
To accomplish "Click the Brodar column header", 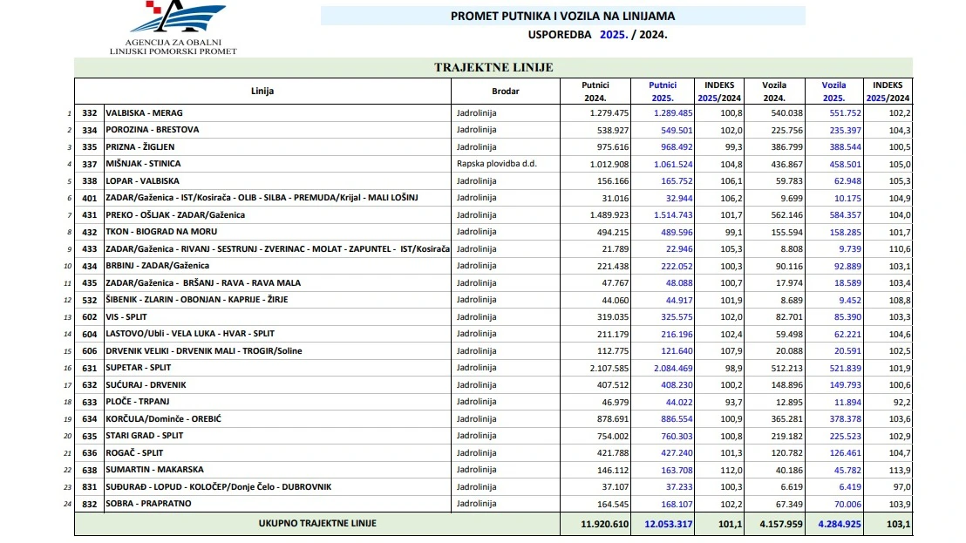I will [x=505, y=91].
